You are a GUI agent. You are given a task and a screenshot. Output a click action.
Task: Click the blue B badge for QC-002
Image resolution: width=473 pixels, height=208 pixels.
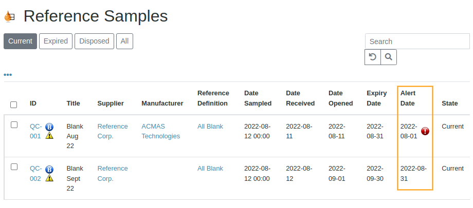[x=49, y=170]
